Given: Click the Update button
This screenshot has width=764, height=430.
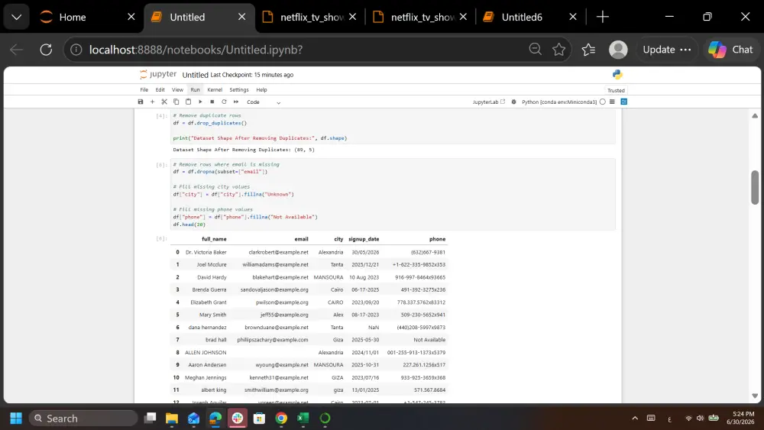Looking at the screenshot, I should (666, 50).
